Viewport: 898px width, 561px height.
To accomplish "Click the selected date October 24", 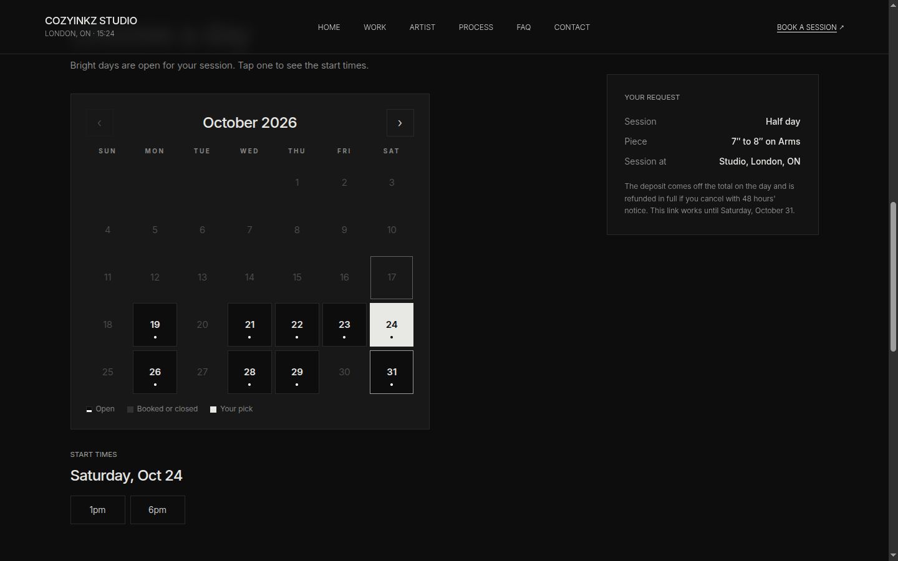I will coord(392,325).
